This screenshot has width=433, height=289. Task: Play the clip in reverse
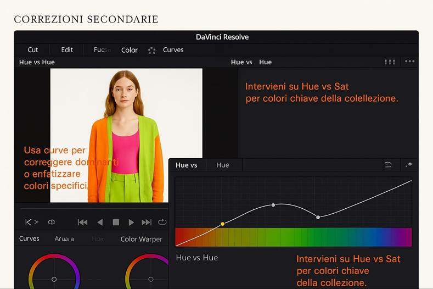(100, 222)
